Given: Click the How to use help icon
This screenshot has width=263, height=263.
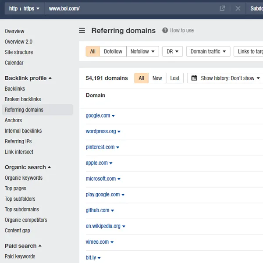Looking at the screenshot, I should [x=165, y=30].
